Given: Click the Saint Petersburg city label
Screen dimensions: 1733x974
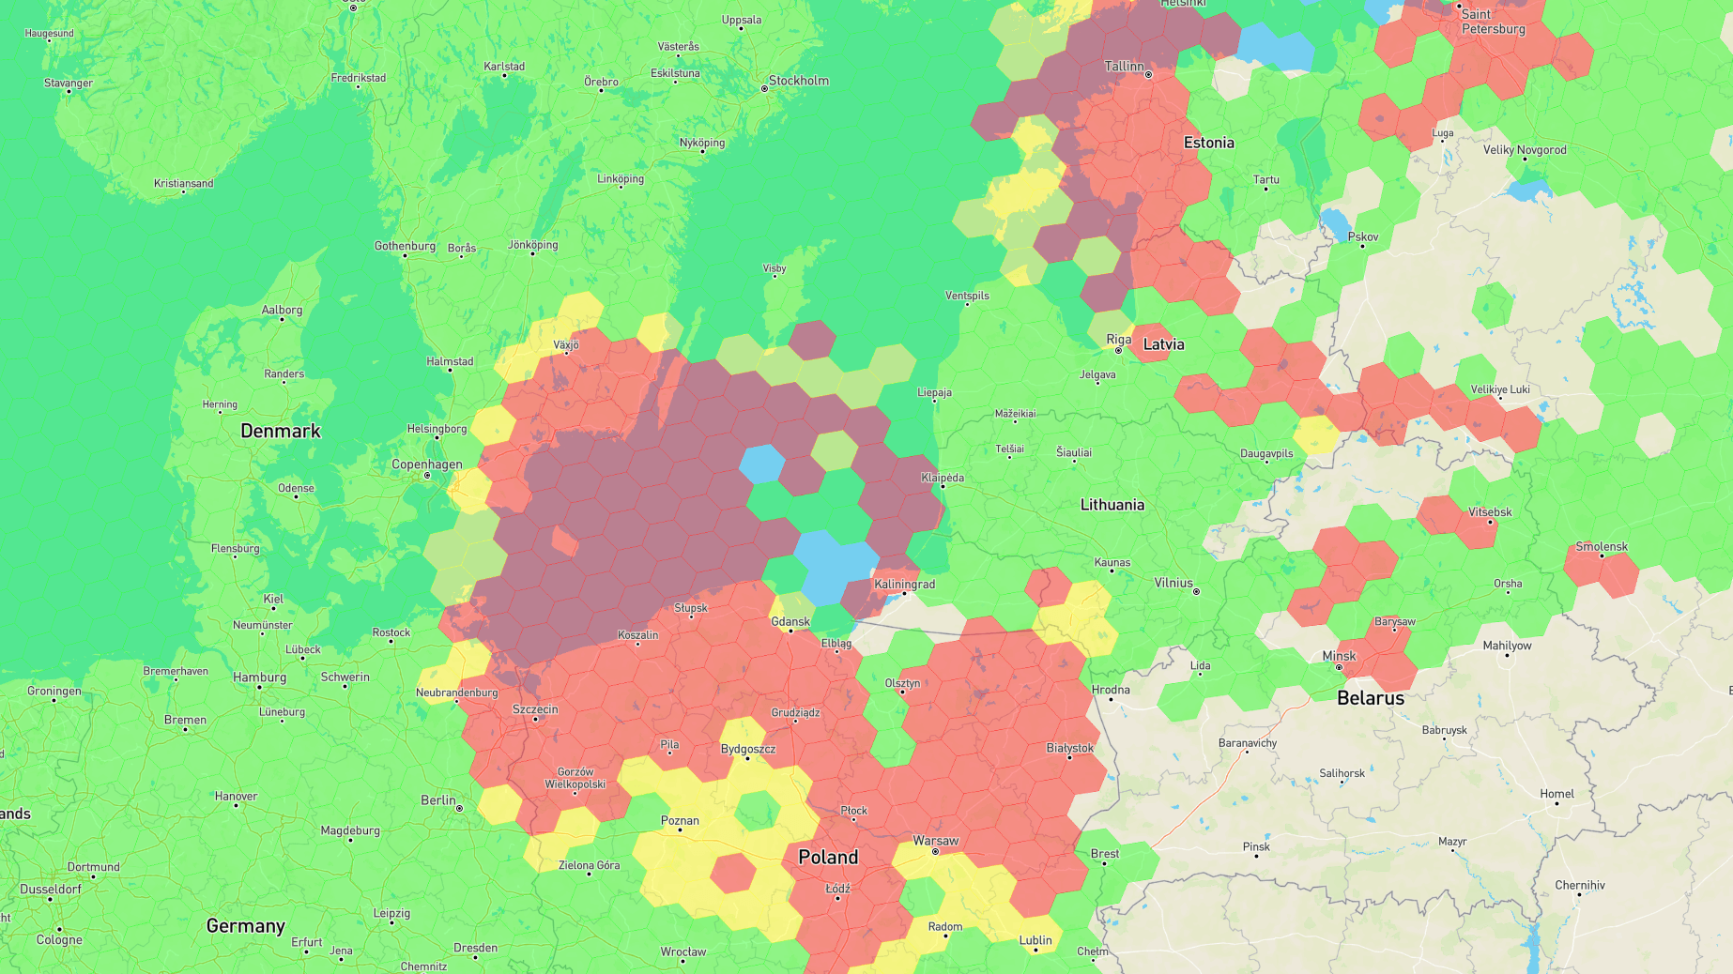Looking at the screenshot, I should (1493, 22).
